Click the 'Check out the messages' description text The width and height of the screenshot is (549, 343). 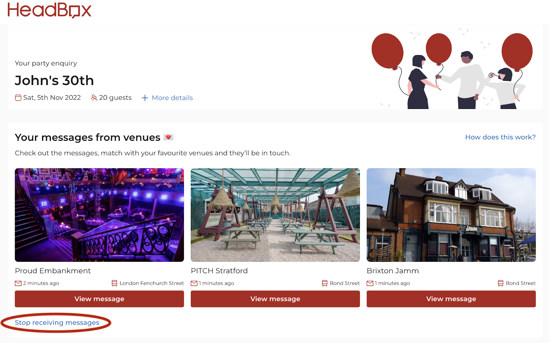click(153, 153)
